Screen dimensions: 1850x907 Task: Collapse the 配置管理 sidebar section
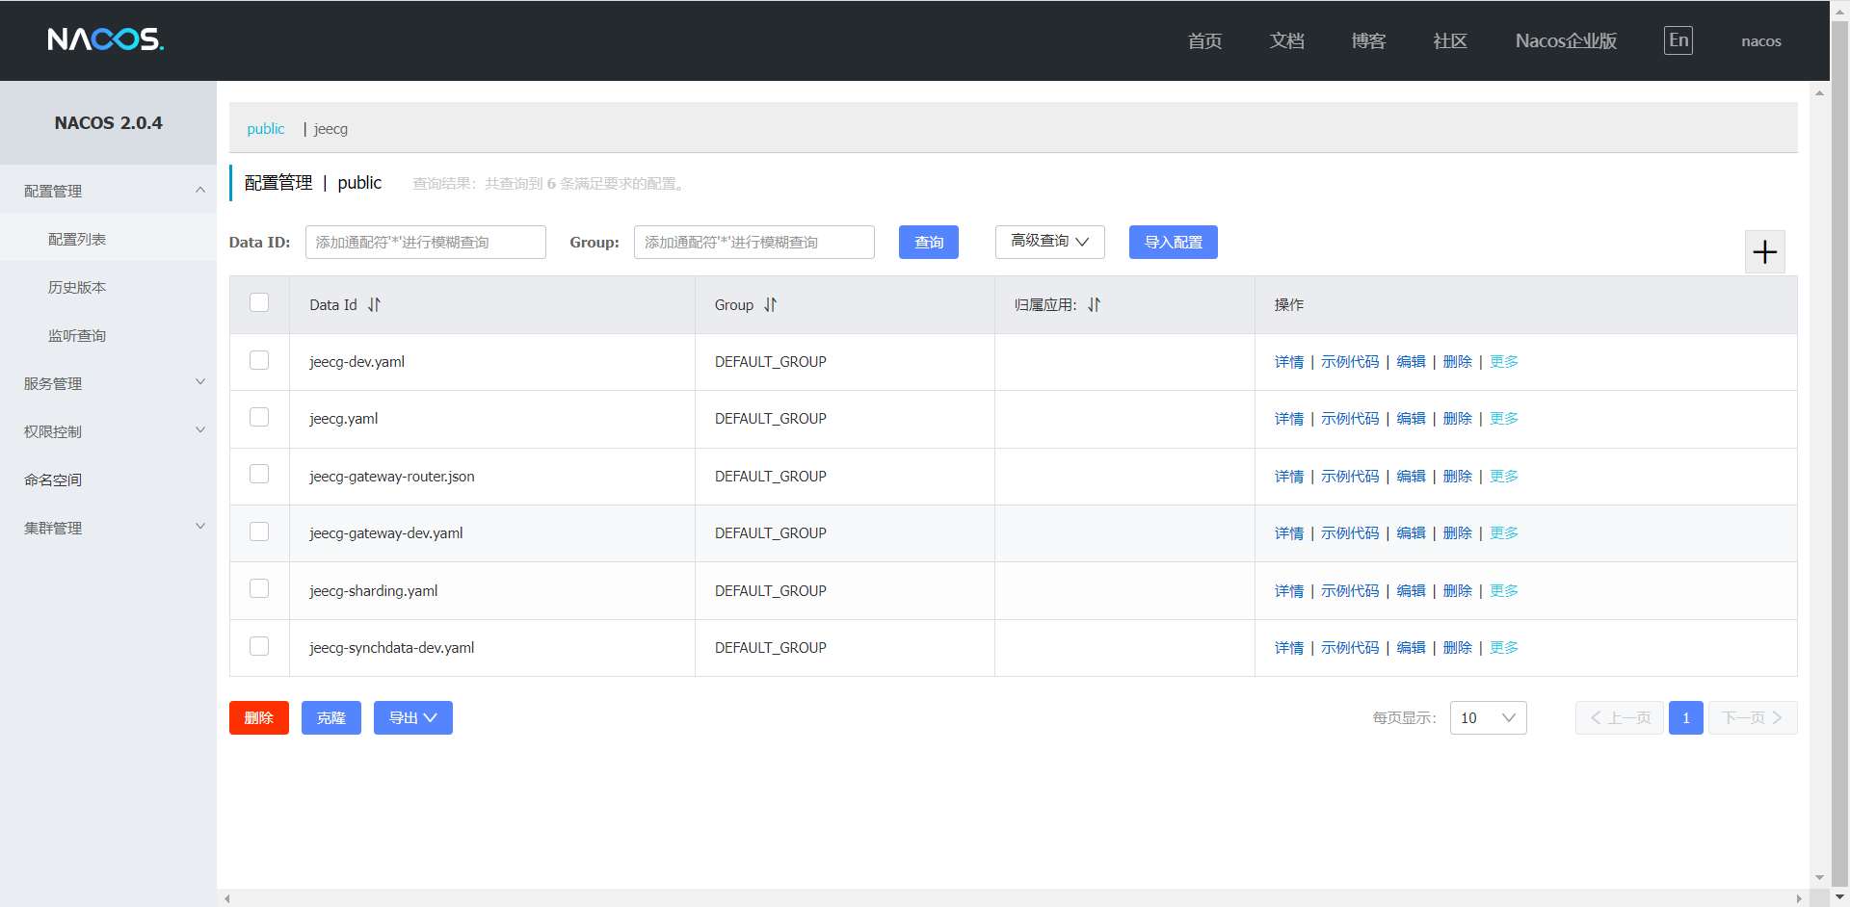108,190
